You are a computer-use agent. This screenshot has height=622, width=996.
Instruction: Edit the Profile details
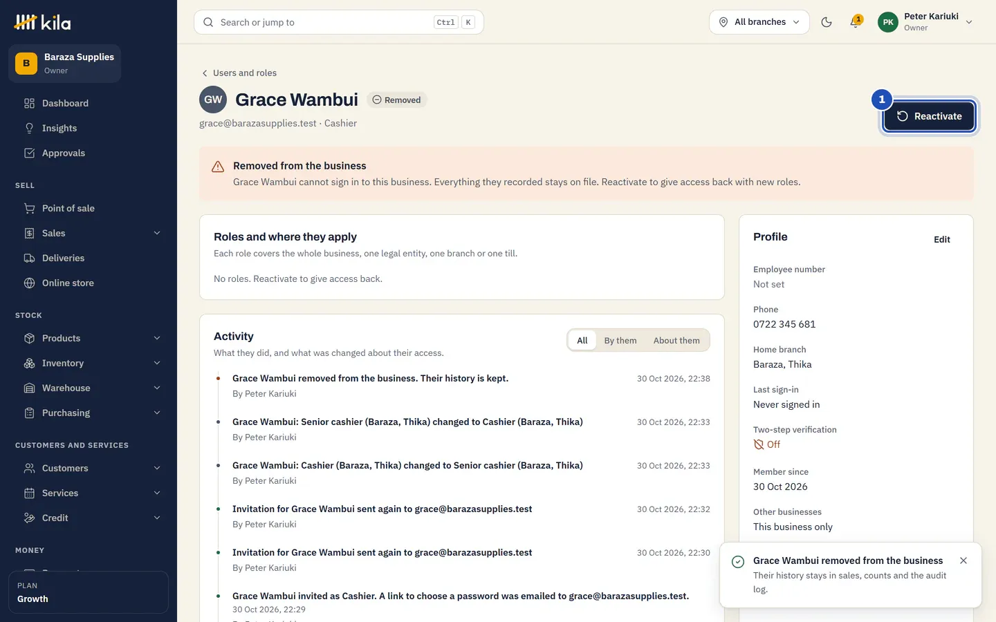click(x=942, y=239)
